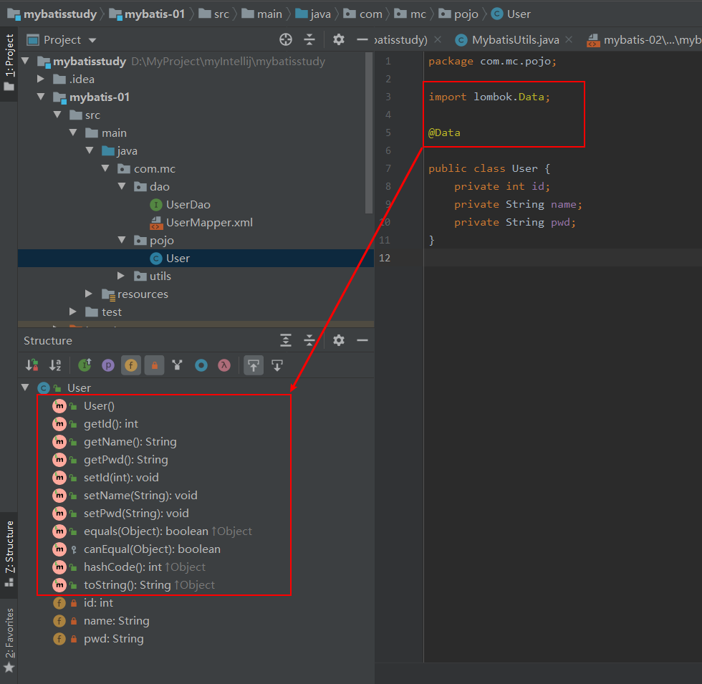702x684 pixels.
Task: Hide the Project panel with the minus icon
Action: [362, 40]
